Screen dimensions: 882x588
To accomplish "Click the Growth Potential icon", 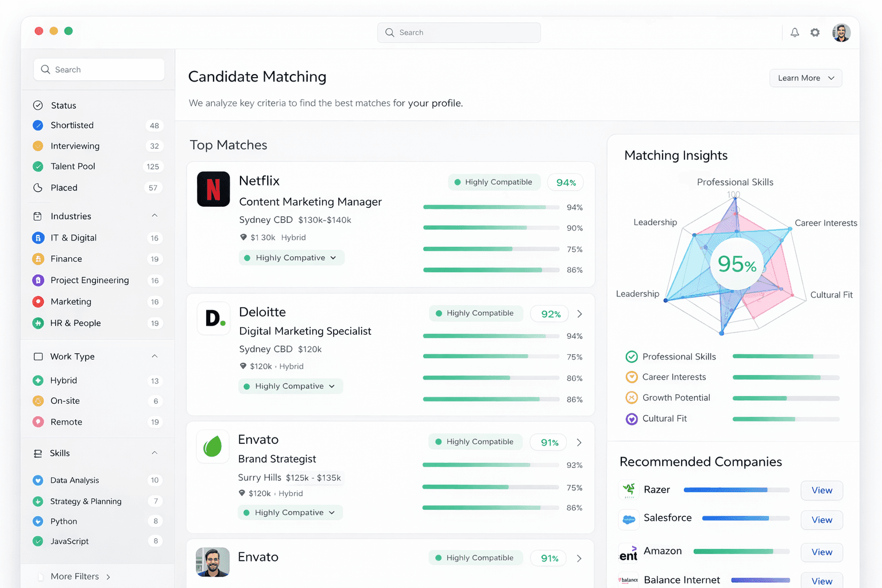I will 632,398.
